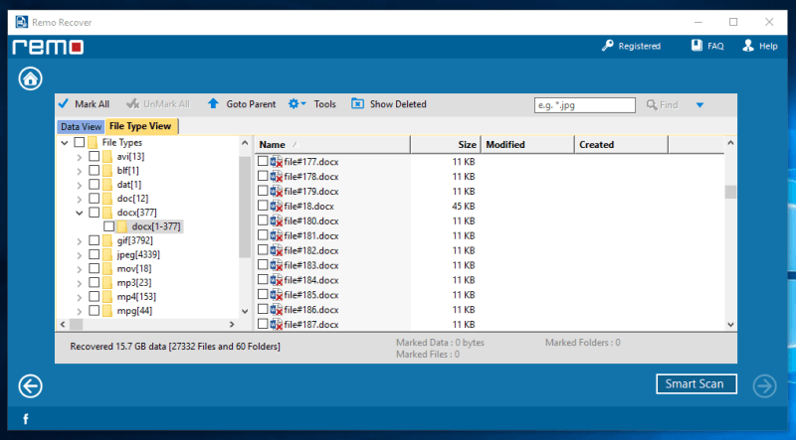Tick the mov[18] folder checkbox

(94, 268)
